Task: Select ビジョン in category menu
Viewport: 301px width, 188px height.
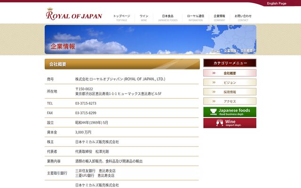Action: (x=230, y=83)
